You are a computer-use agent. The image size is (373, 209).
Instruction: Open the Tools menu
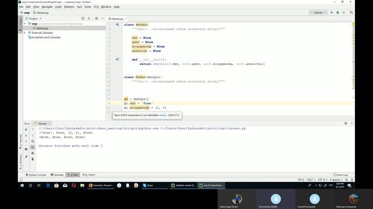[88, 7]
